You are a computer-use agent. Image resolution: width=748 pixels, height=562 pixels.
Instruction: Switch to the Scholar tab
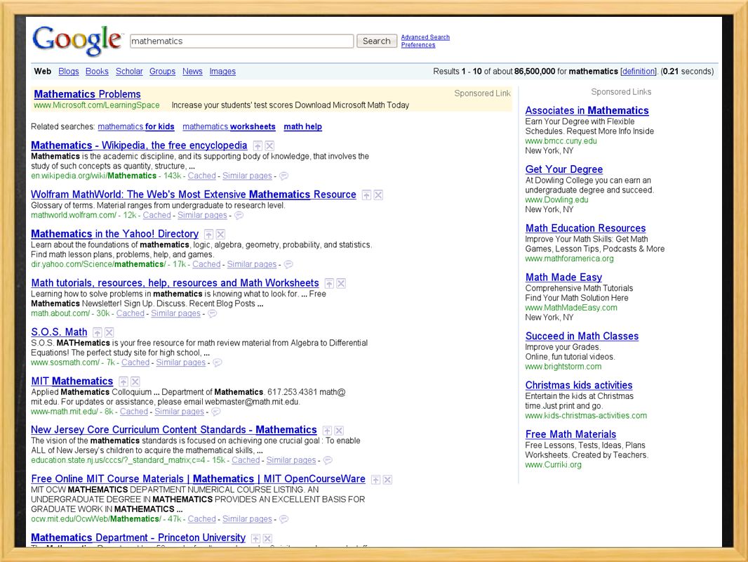129,71
